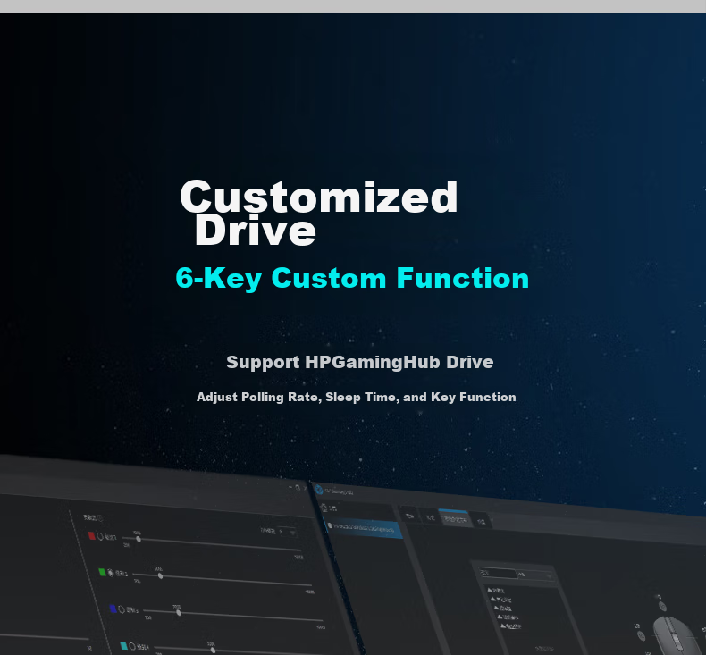Select the blue highlighted device entry in sidebar
The image size is (706, 655).
tap(363, 528)
